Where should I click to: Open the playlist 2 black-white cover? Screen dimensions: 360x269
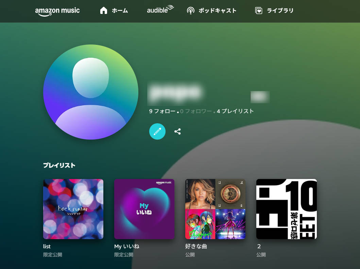click(287, 209)
